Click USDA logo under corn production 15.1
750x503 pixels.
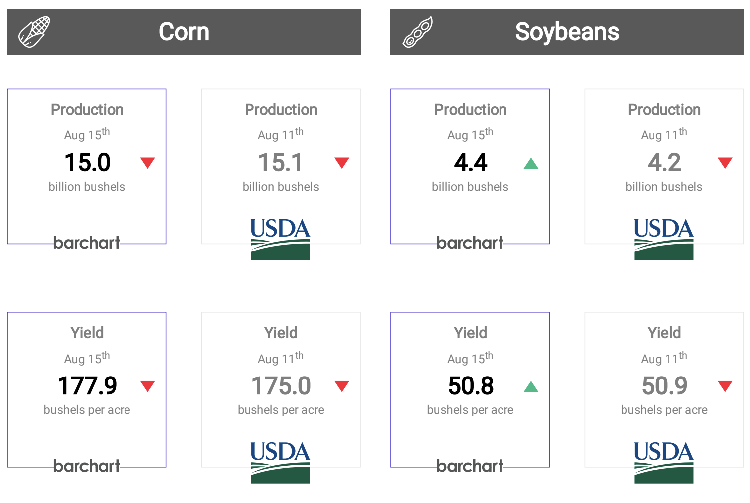point(280,239)
